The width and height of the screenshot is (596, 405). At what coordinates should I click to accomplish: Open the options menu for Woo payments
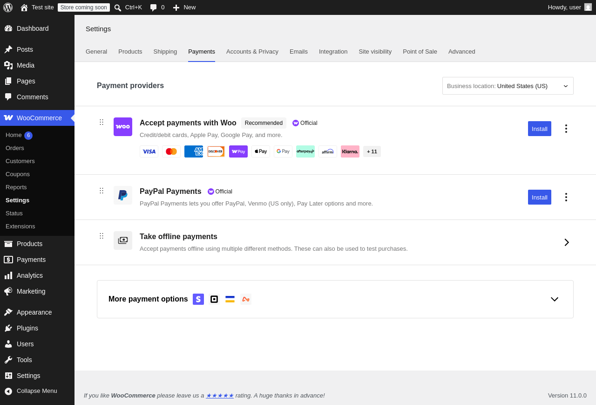point(566,129)
